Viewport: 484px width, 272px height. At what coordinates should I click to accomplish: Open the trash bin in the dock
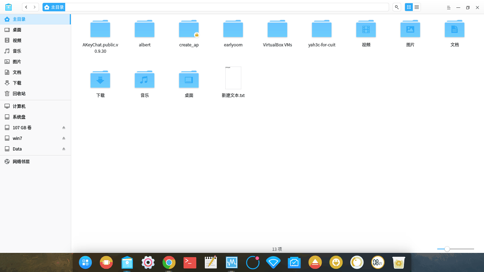(399, 262)
